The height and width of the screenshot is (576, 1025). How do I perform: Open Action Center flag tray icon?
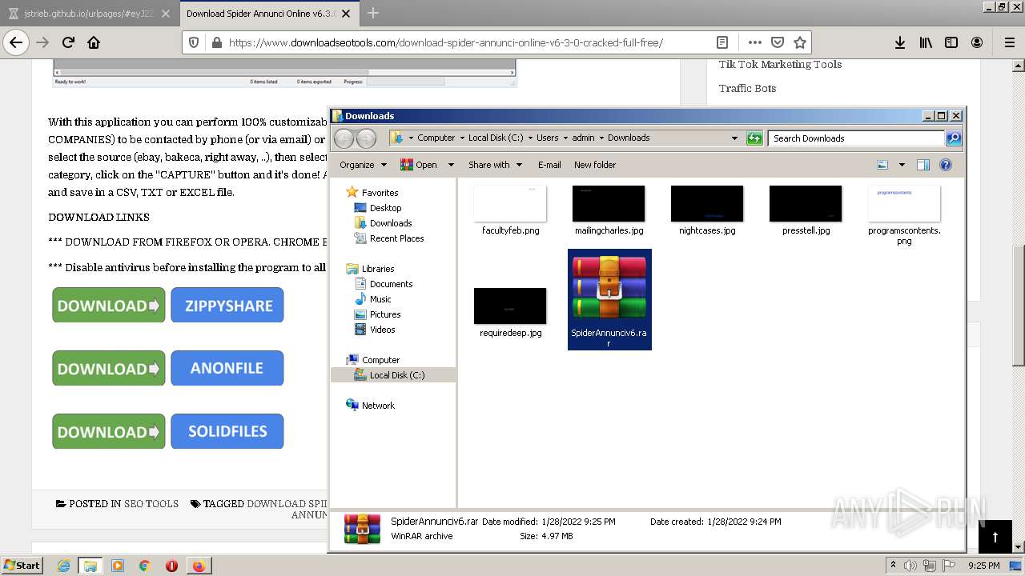[x=949, y=566]
